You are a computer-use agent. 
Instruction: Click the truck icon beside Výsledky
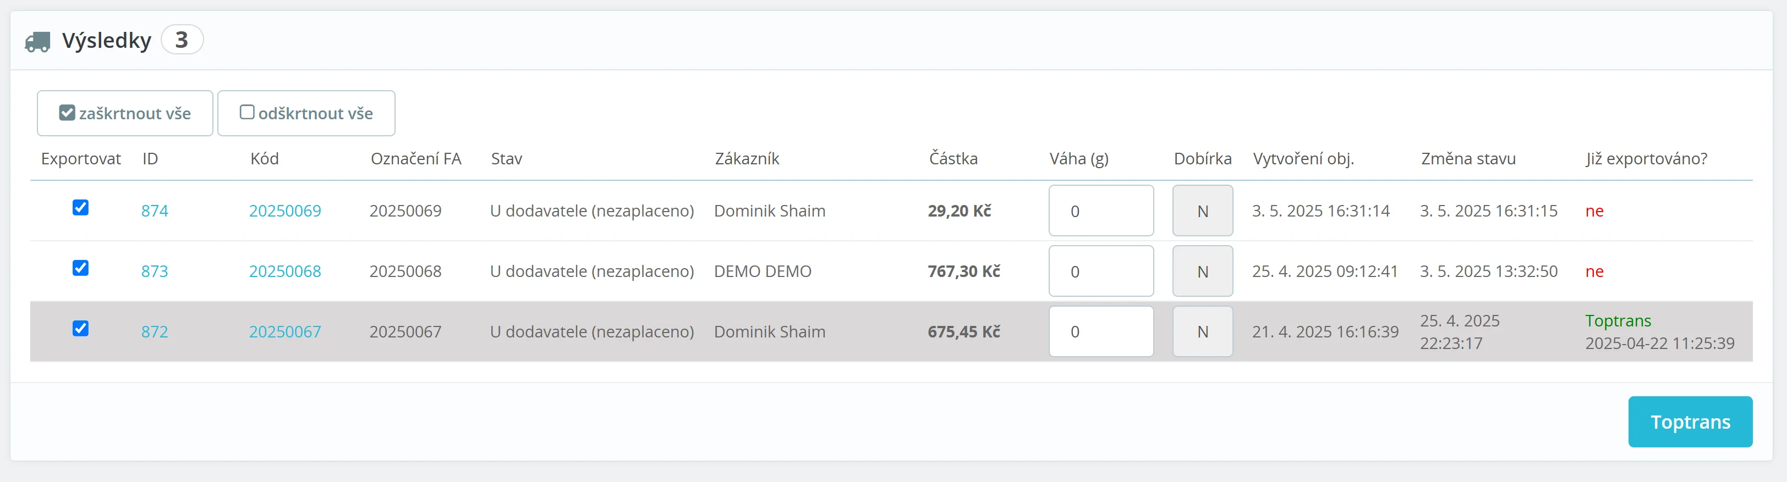click(x=37, y=42)
